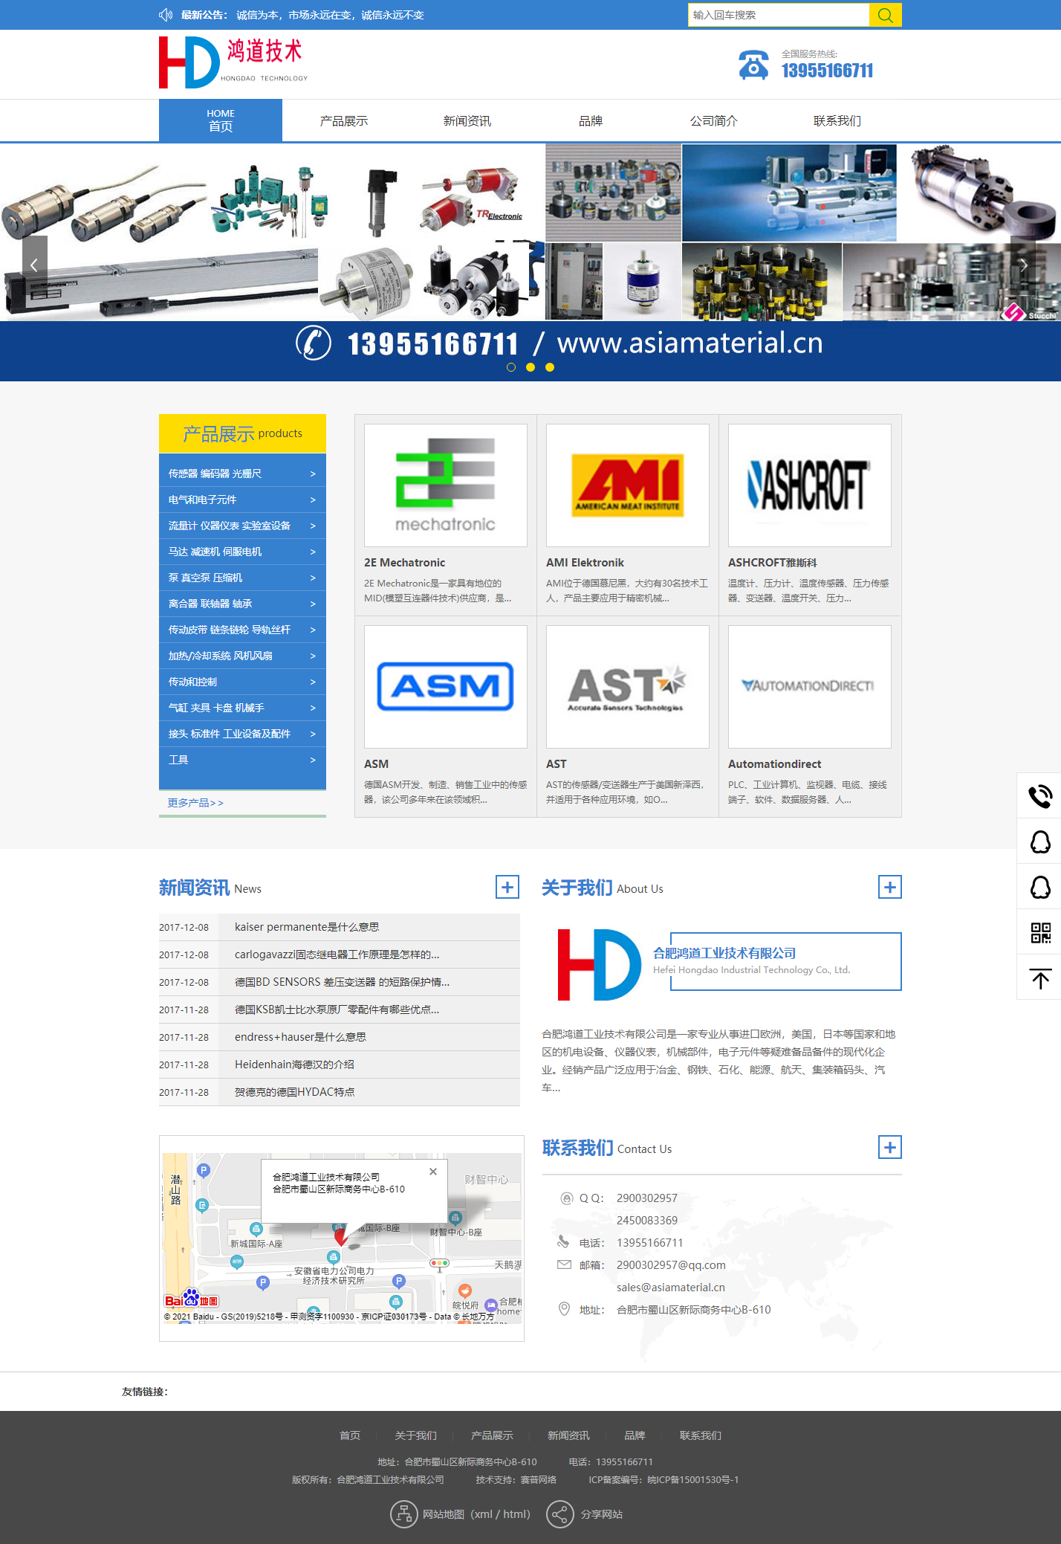Viewport: 1061px width, 1544px height.
Task: Click the footer share website icon
Action: tap(559, 1514)
